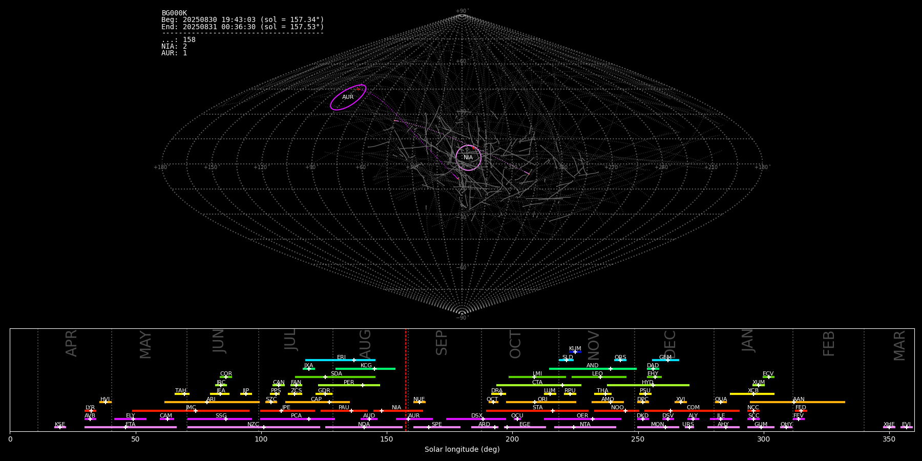Click the -90 declination label on sky map
Viewport: 922px width, 461px height.
tap(462, 318)
